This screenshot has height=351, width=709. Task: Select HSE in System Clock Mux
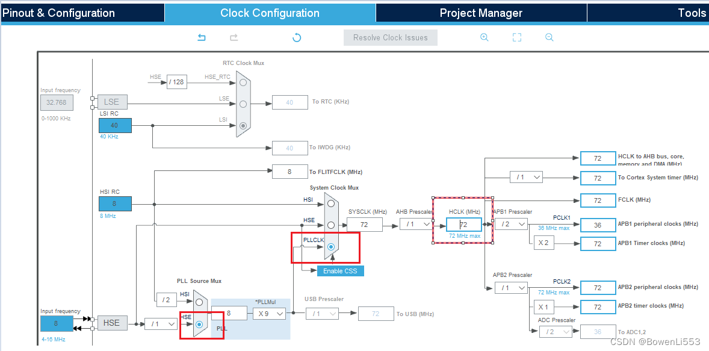pyautogui.click(x=331, y=225)
